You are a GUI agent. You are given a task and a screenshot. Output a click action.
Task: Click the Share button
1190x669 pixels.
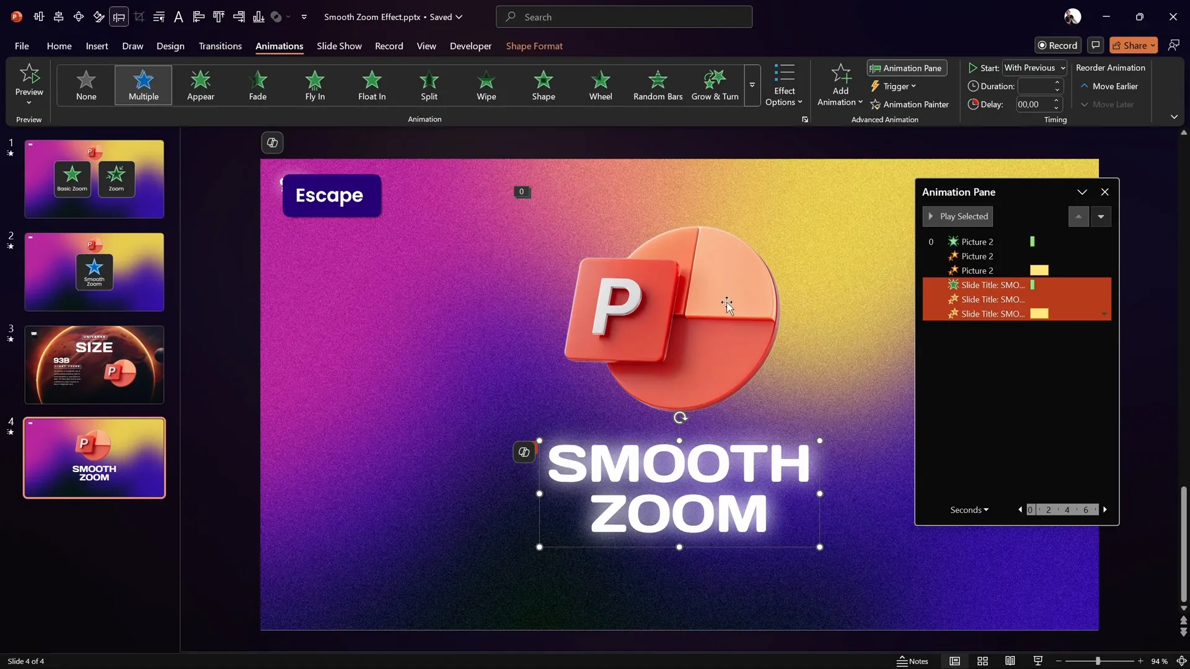coord(1134,45)
